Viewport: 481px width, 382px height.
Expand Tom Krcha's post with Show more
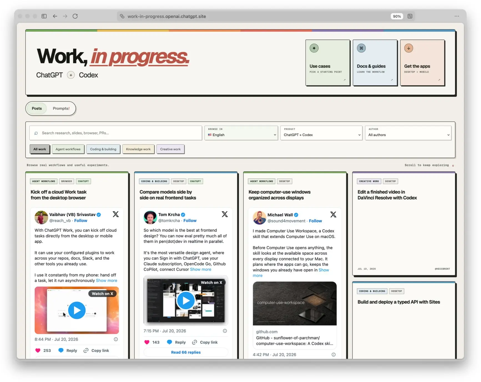200,269
